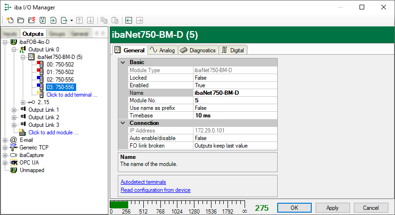This screenshot has width=395, height=215.
Task: Expand the Output Link 1 tree node
Action: click(14, 110)
